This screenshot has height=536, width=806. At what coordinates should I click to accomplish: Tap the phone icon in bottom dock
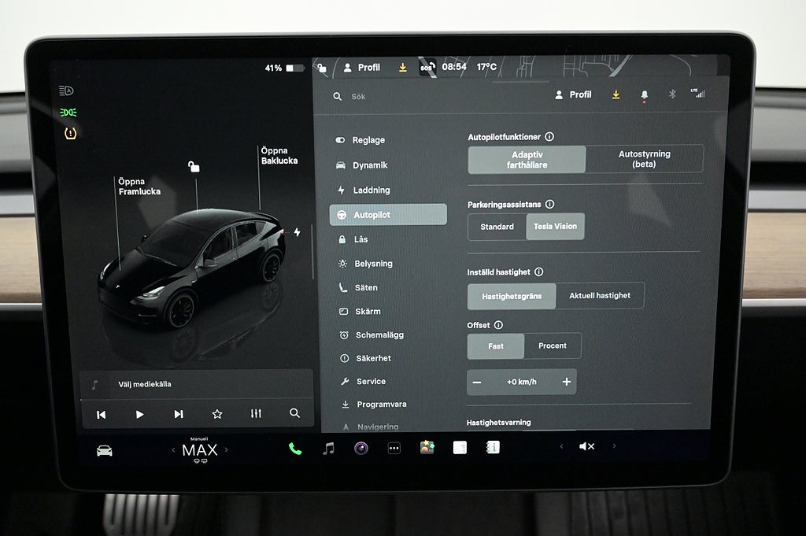point(295,449)
